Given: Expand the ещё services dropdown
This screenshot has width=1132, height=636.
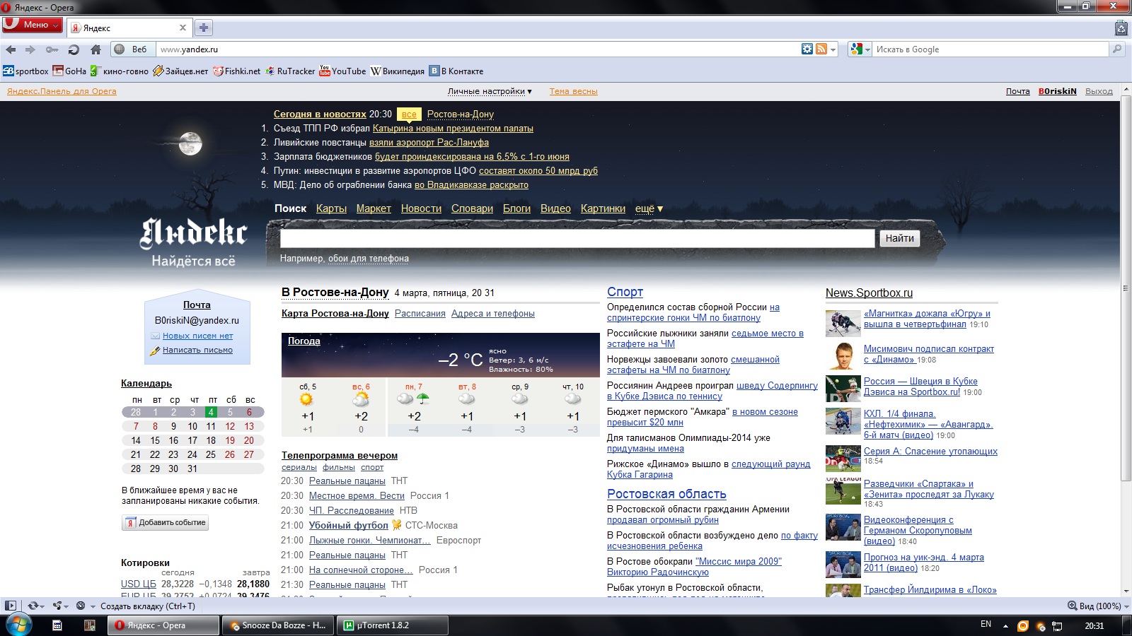Looking at the screenshot, I should coord(649,208).
